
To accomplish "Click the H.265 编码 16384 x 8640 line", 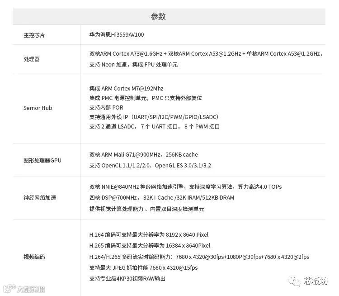I will [150, 246].
